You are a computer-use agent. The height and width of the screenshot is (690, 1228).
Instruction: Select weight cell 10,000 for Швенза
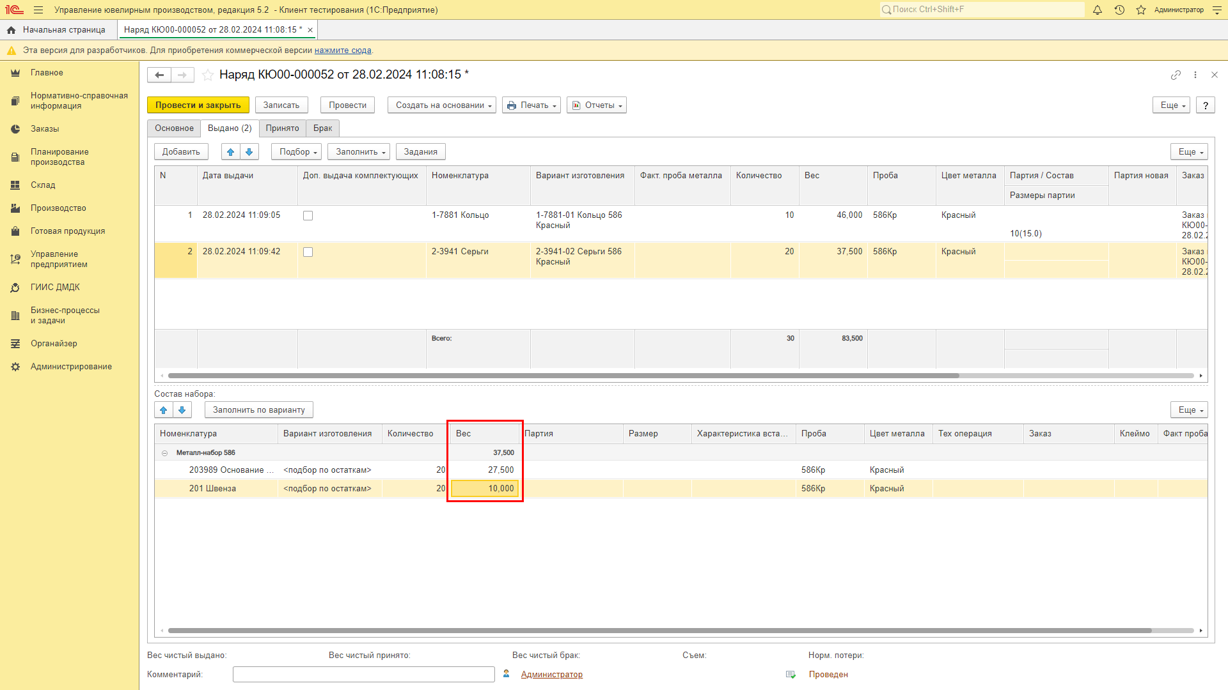tap(485, 489)
